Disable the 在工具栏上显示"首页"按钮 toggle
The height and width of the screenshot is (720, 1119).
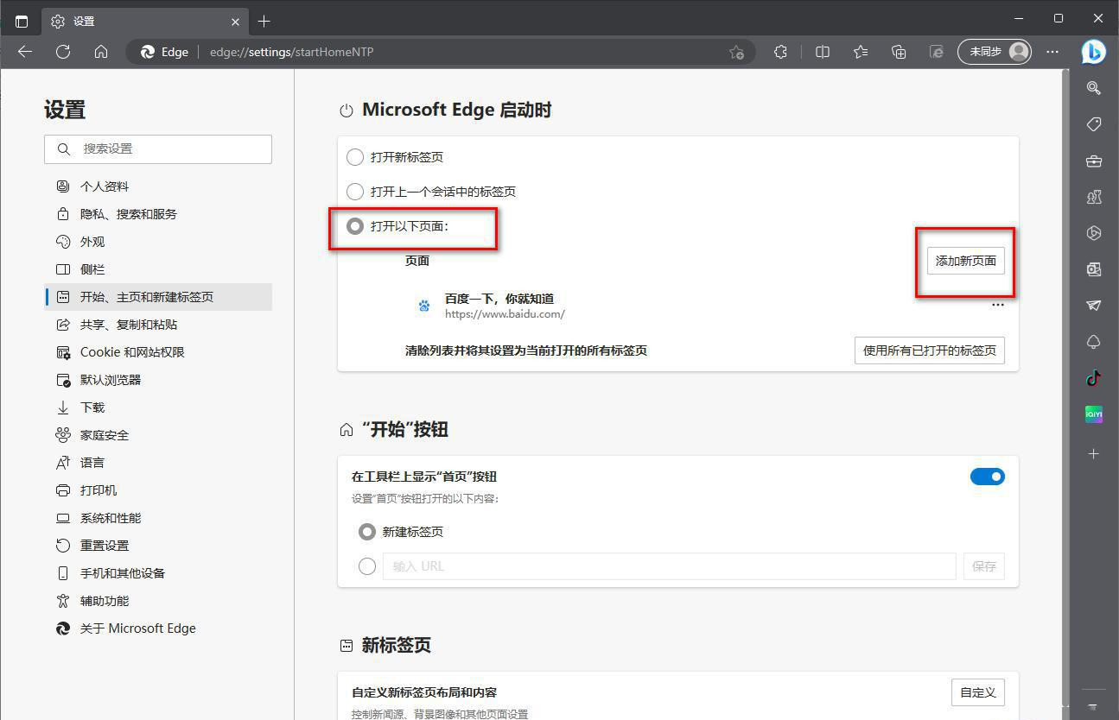tap(987, 477)
